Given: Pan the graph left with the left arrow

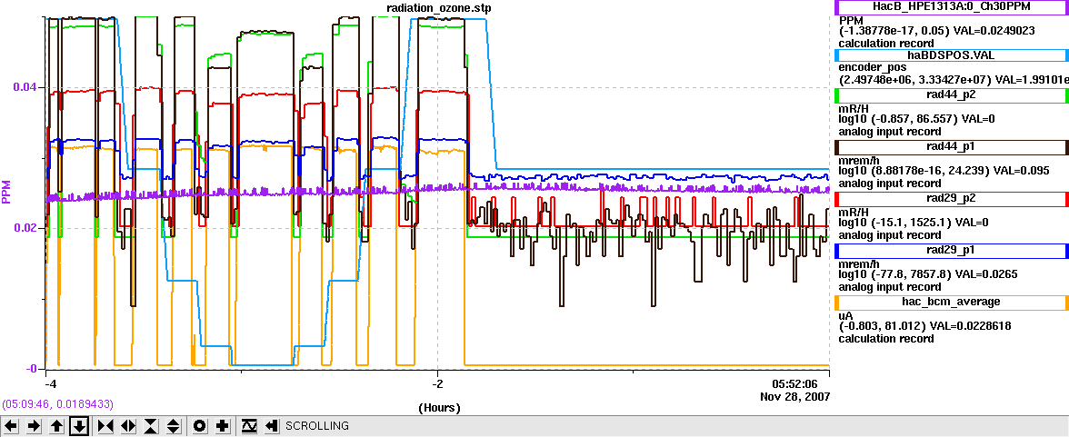Looking at the screenshot, I should pyautogui.click(x=12, y=426).
